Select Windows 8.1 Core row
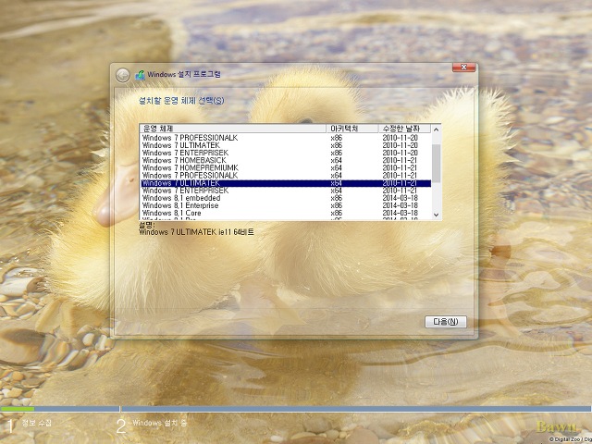 point(286,214)
